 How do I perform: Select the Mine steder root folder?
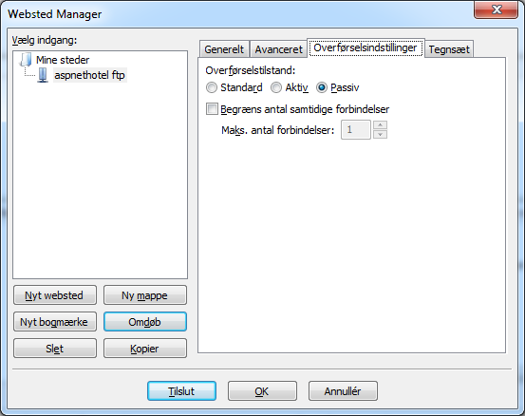[x=63, y=60]
